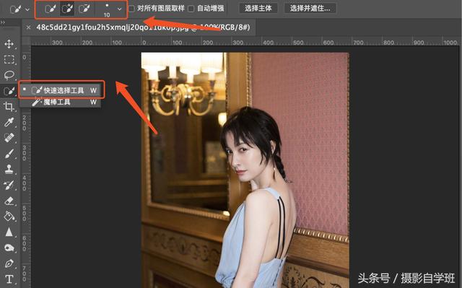Select the History Brush tool

(9, 185)
